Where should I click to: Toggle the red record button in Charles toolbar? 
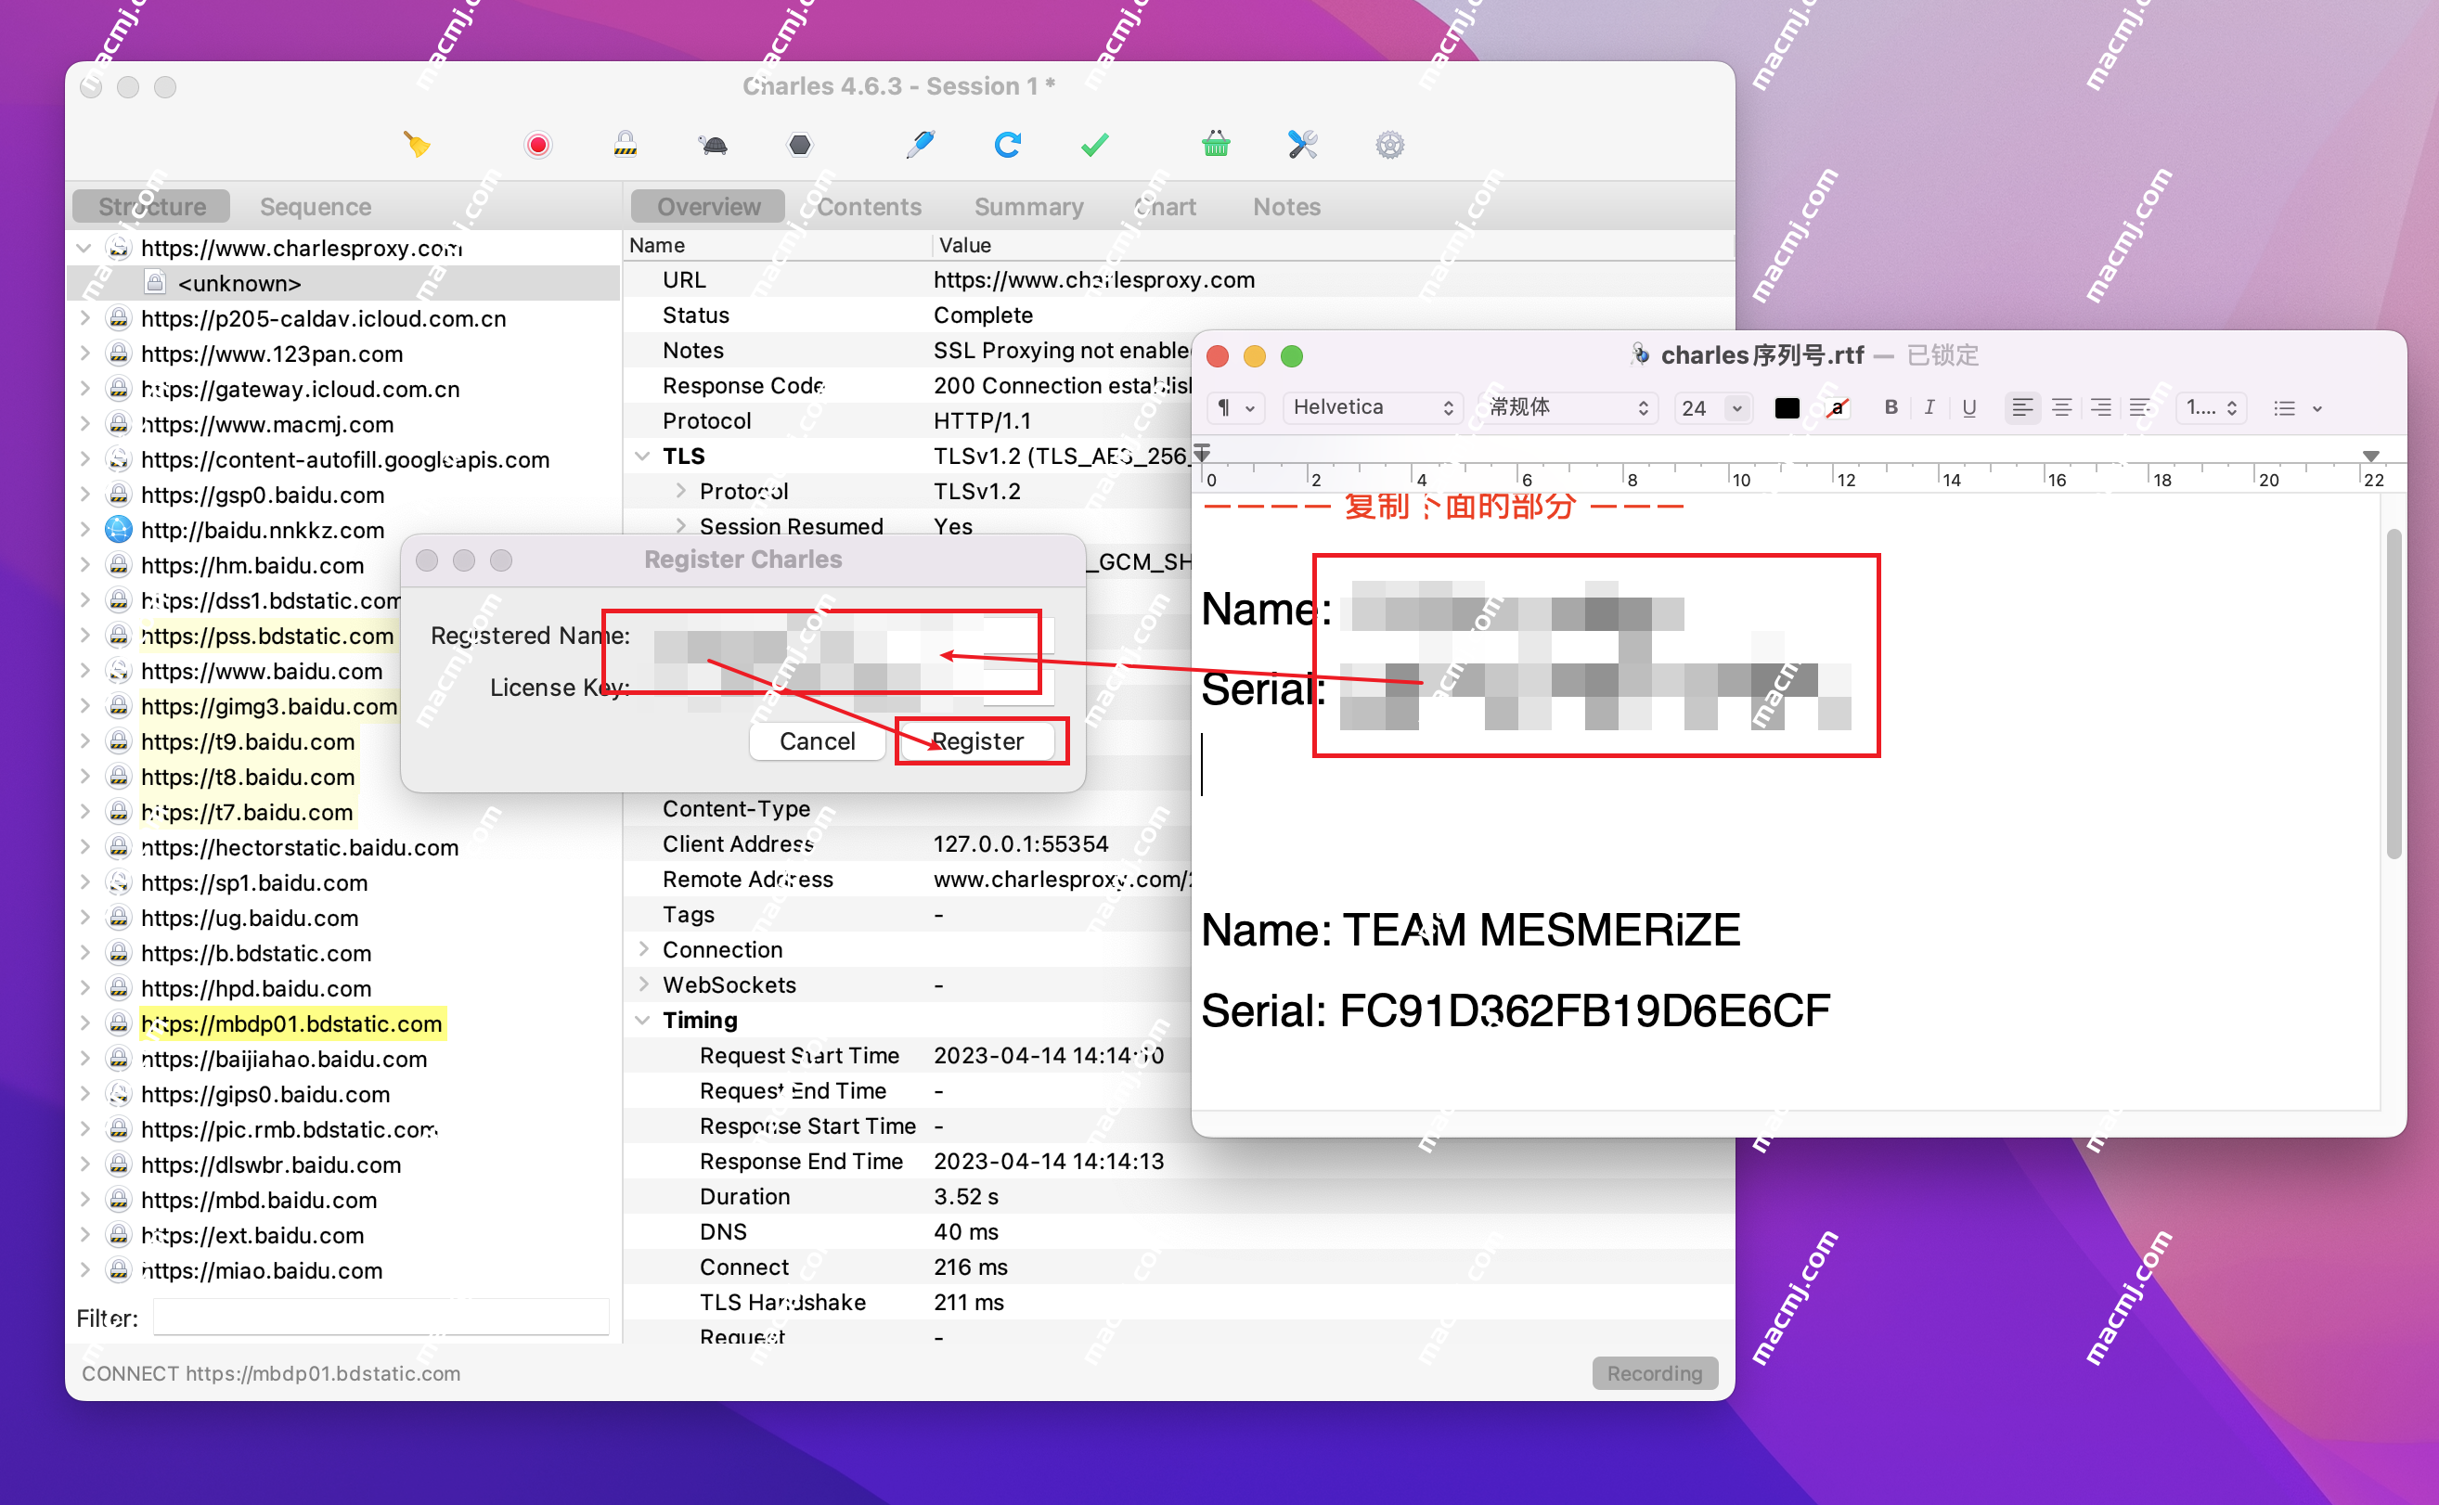pos(537,146)
